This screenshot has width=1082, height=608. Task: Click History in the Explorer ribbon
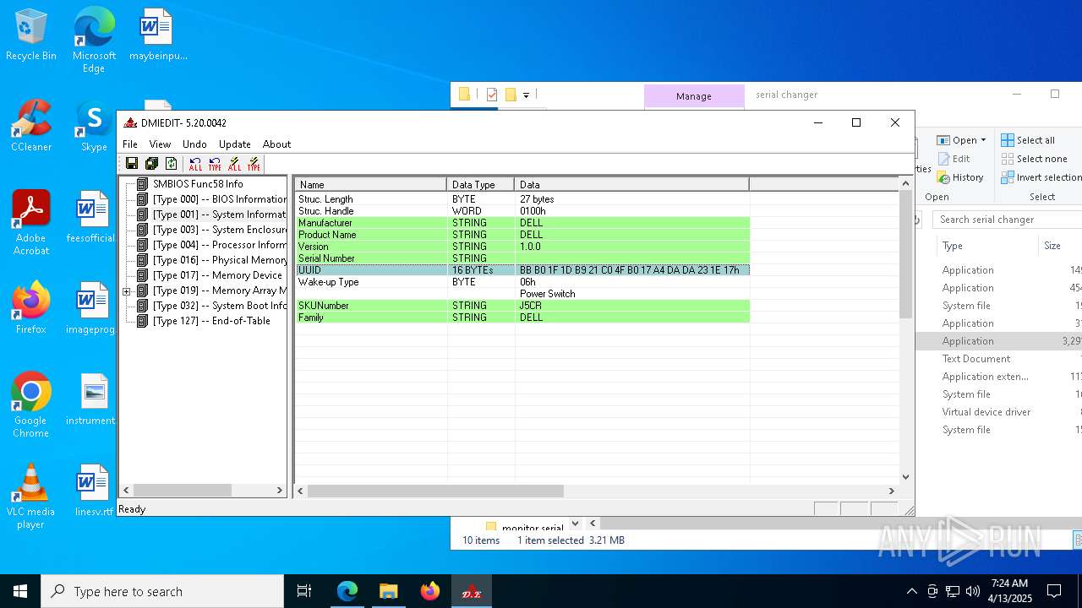point(960,177)
